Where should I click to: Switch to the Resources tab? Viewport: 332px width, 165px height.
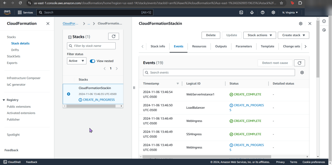199,46
